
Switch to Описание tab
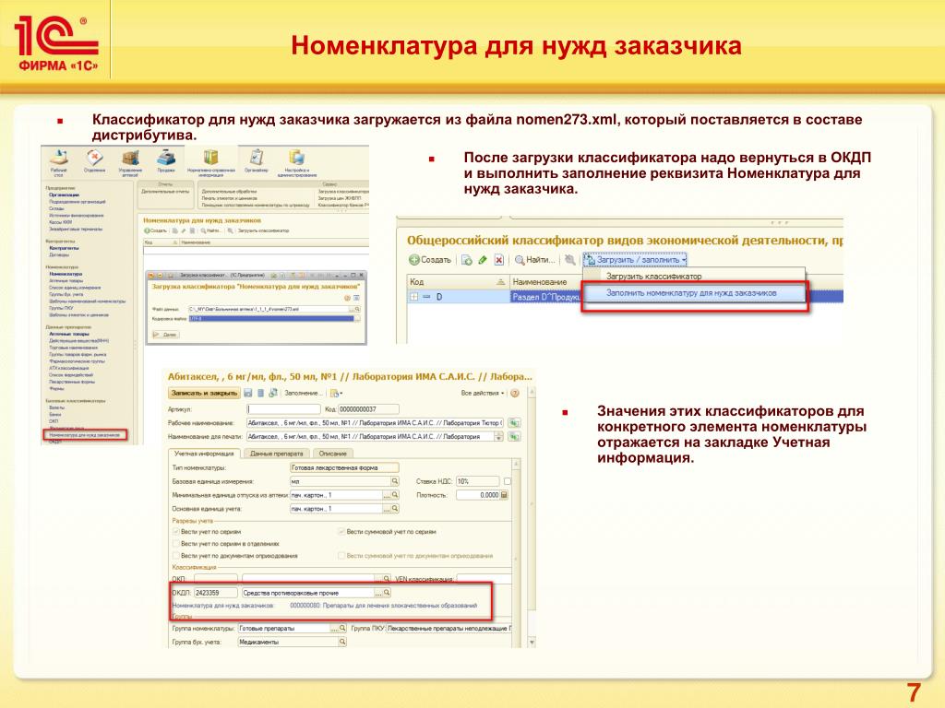coord(332,454)
